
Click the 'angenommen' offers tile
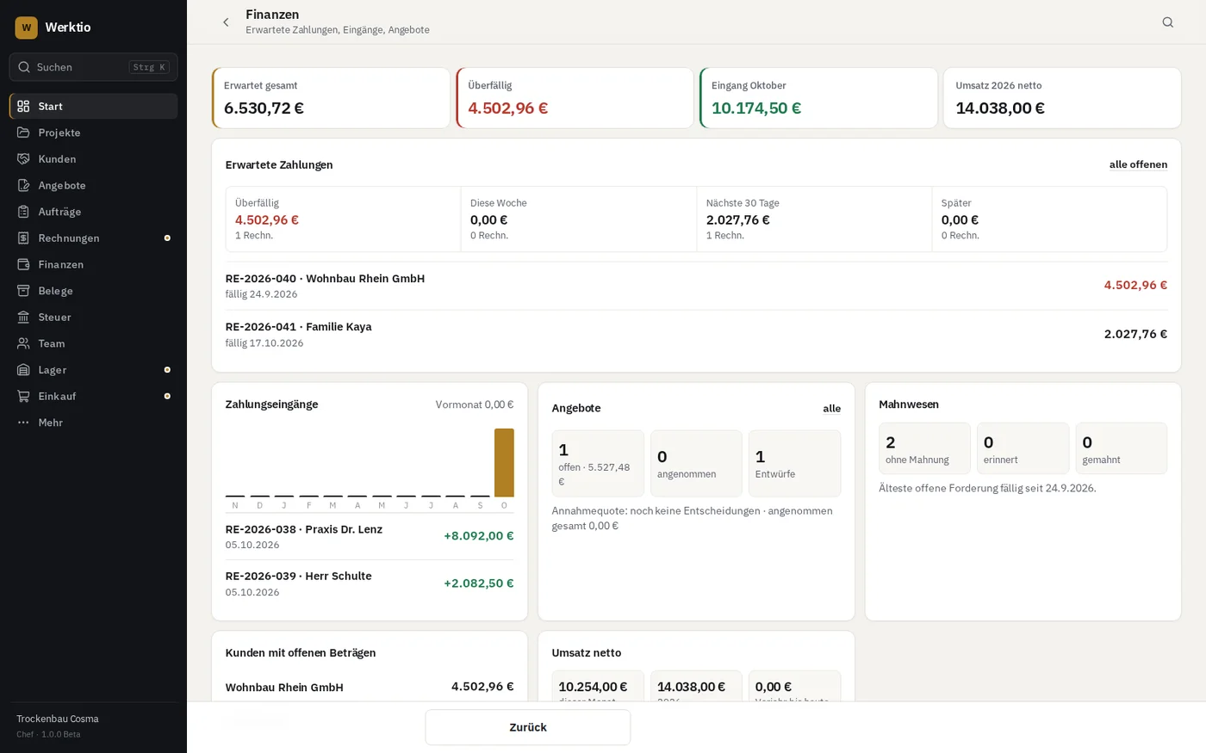tap(696, 463)
